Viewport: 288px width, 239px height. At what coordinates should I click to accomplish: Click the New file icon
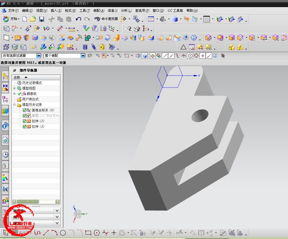click(x=25, y=19)
